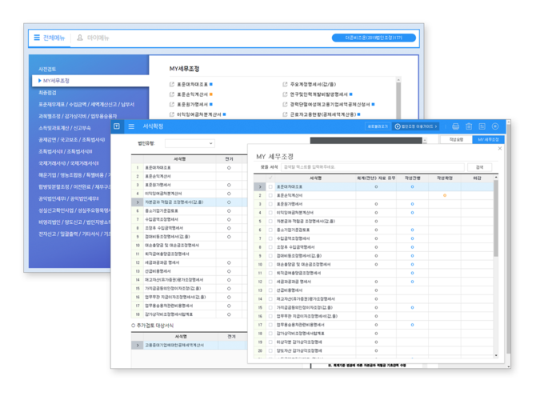The width and height of the screenshot is (536, 396).
Task: Click the hamburger icon beside 서식확정 title
Action: (131, 126)
